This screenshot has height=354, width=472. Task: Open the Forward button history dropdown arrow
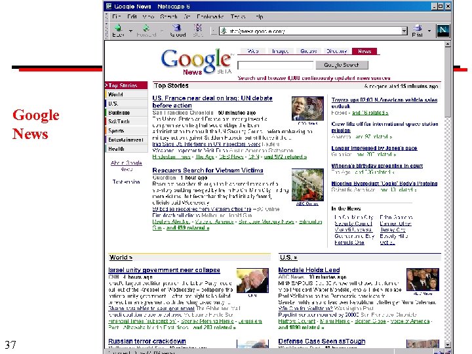[x=162, y=31]
